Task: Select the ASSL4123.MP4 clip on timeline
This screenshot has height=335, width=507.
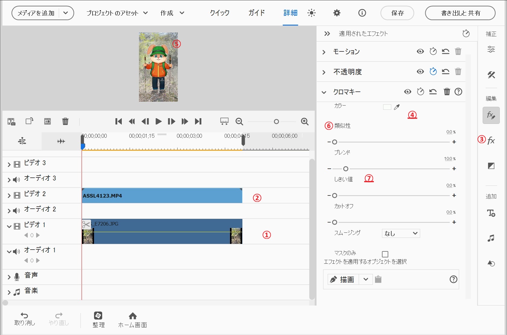Action: pyautogui.click(x=162, y=196)
